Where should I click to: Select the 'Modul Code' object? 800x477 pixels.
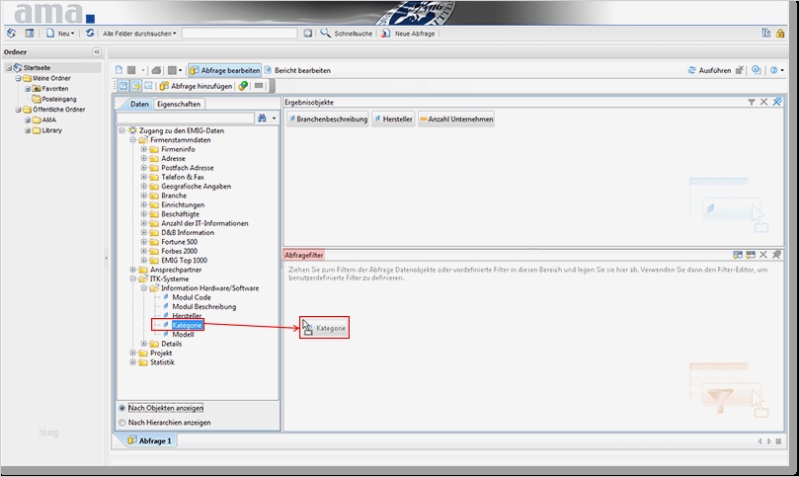click(192, 297)
